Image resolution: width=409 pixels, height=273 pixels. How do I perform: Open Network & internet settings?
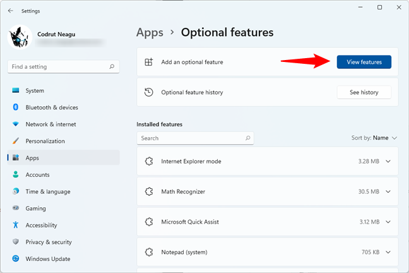(x=63, y=124)
